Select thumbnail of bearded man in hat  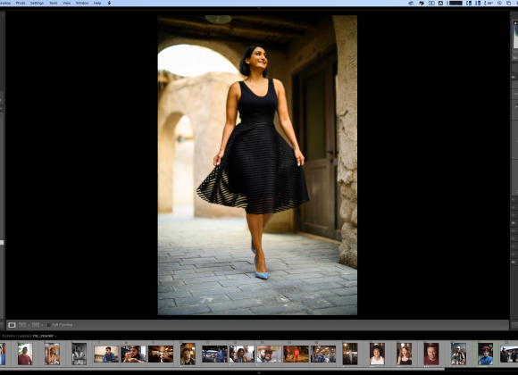(x=269, y=354)
